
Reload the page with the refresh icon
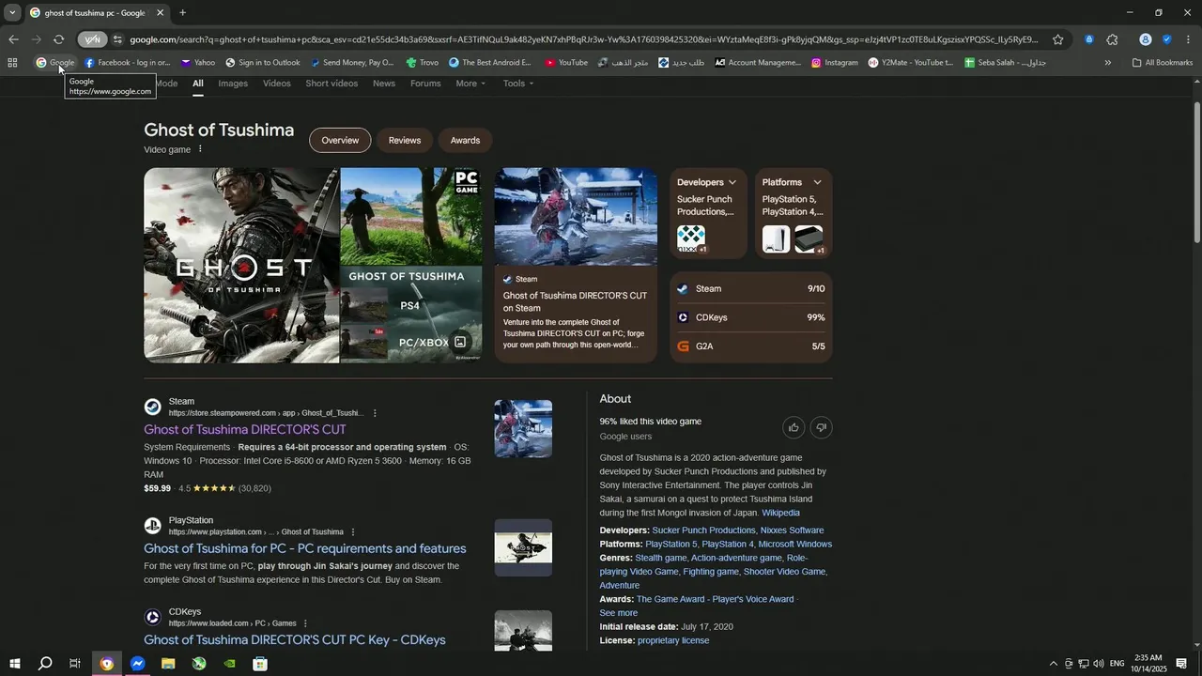[58, 39]
